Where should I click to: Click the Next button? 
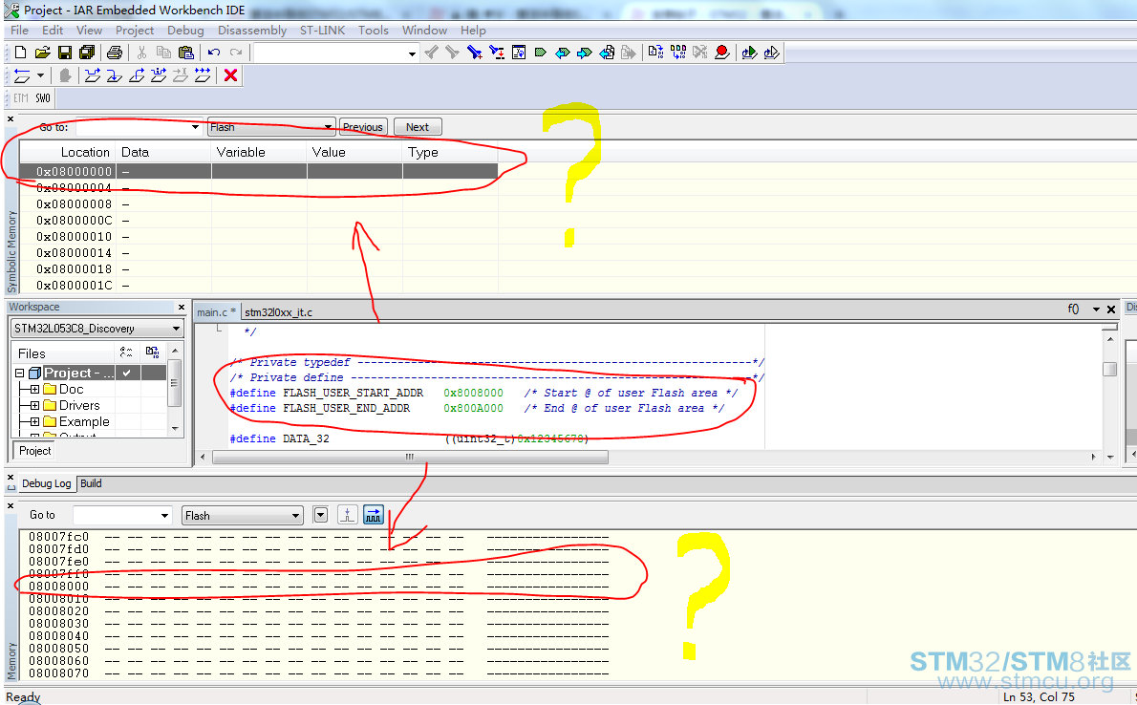(x=418, y=127)
